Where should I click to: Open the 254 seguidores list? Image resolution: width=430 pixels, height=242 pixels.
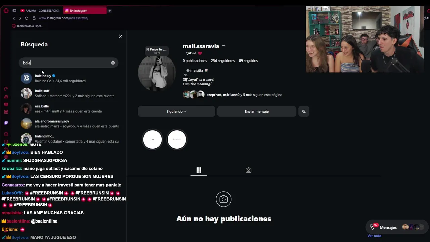point(223,61)
